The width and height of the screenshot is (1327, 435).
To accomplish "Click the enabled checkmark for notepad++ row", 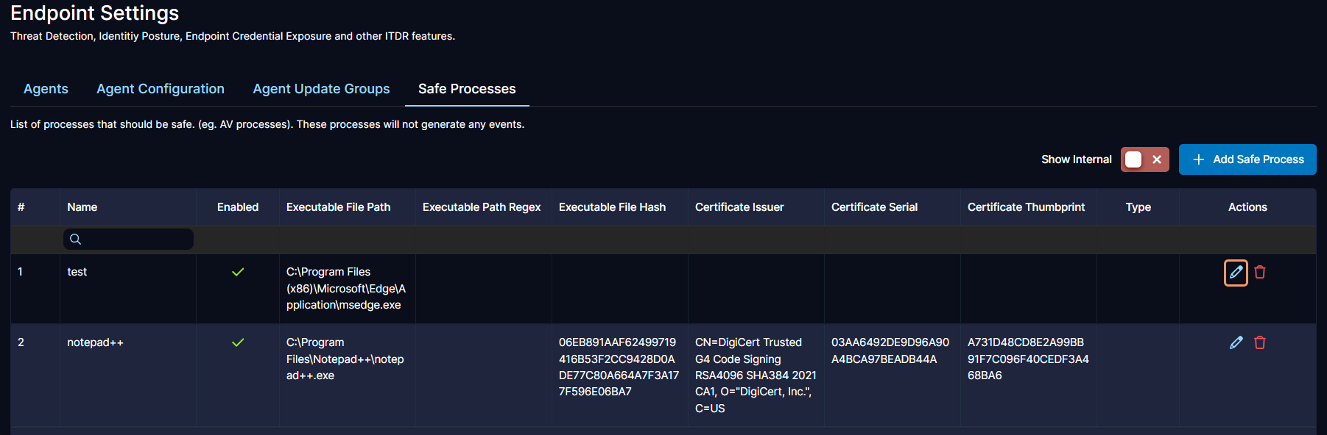I will 238,342.
